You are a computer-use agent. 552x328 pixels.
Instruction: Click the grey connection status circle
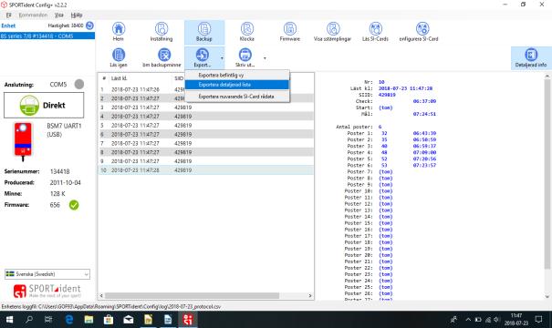(79, 84)
